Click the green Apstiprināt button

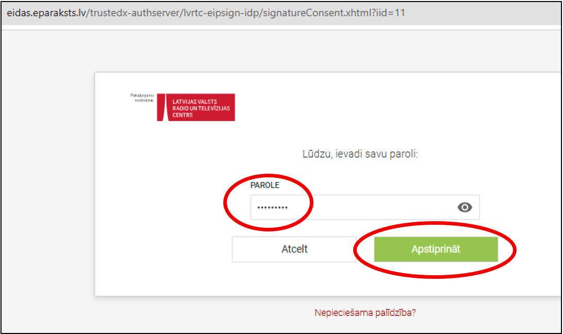click(x=436, y=249)
